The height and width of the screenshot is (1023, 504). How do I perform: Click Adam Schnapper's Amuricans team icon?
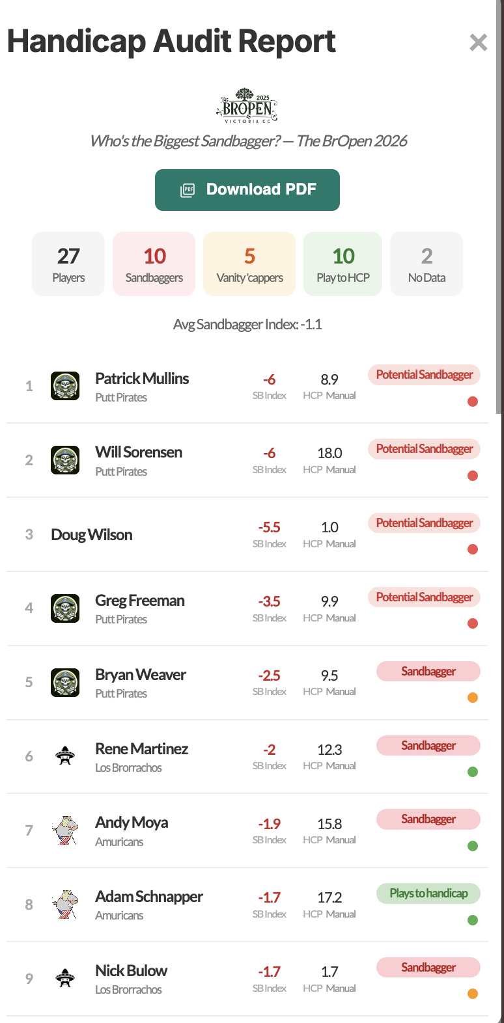[x=65, y=904]
